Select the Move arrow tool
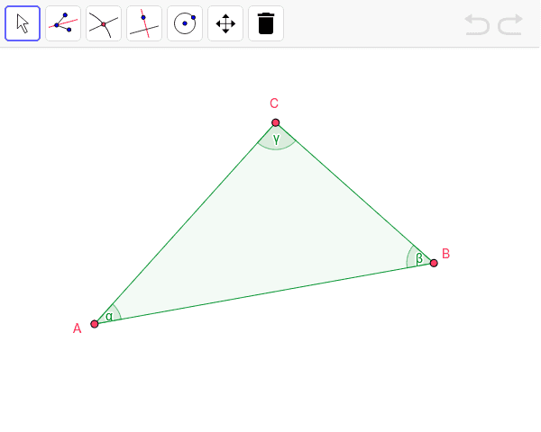The height and width of the screenshot is (432, 541). tap(23, 23)
